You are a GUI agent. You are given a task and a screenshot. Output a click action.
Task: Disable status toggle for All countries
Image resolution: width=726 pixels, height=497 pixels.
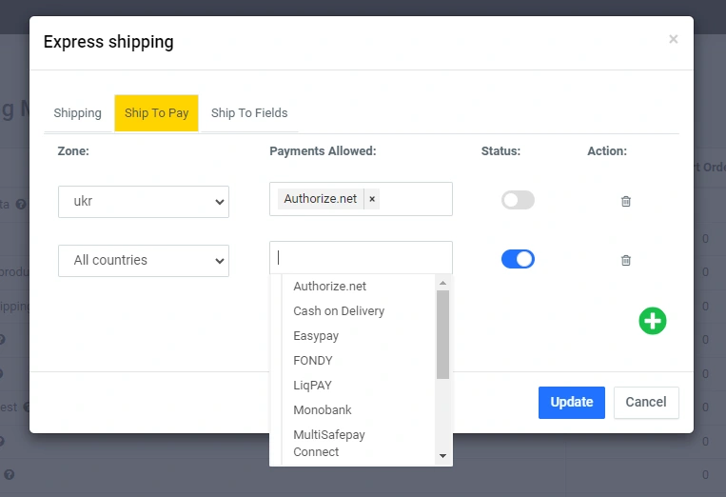(518, 259)
